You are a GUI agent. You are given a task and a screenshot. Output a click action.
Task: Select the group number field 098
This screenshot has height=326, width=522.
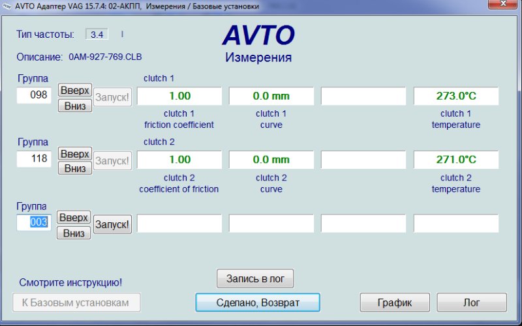pyautogui.click(x=34, y=95)
